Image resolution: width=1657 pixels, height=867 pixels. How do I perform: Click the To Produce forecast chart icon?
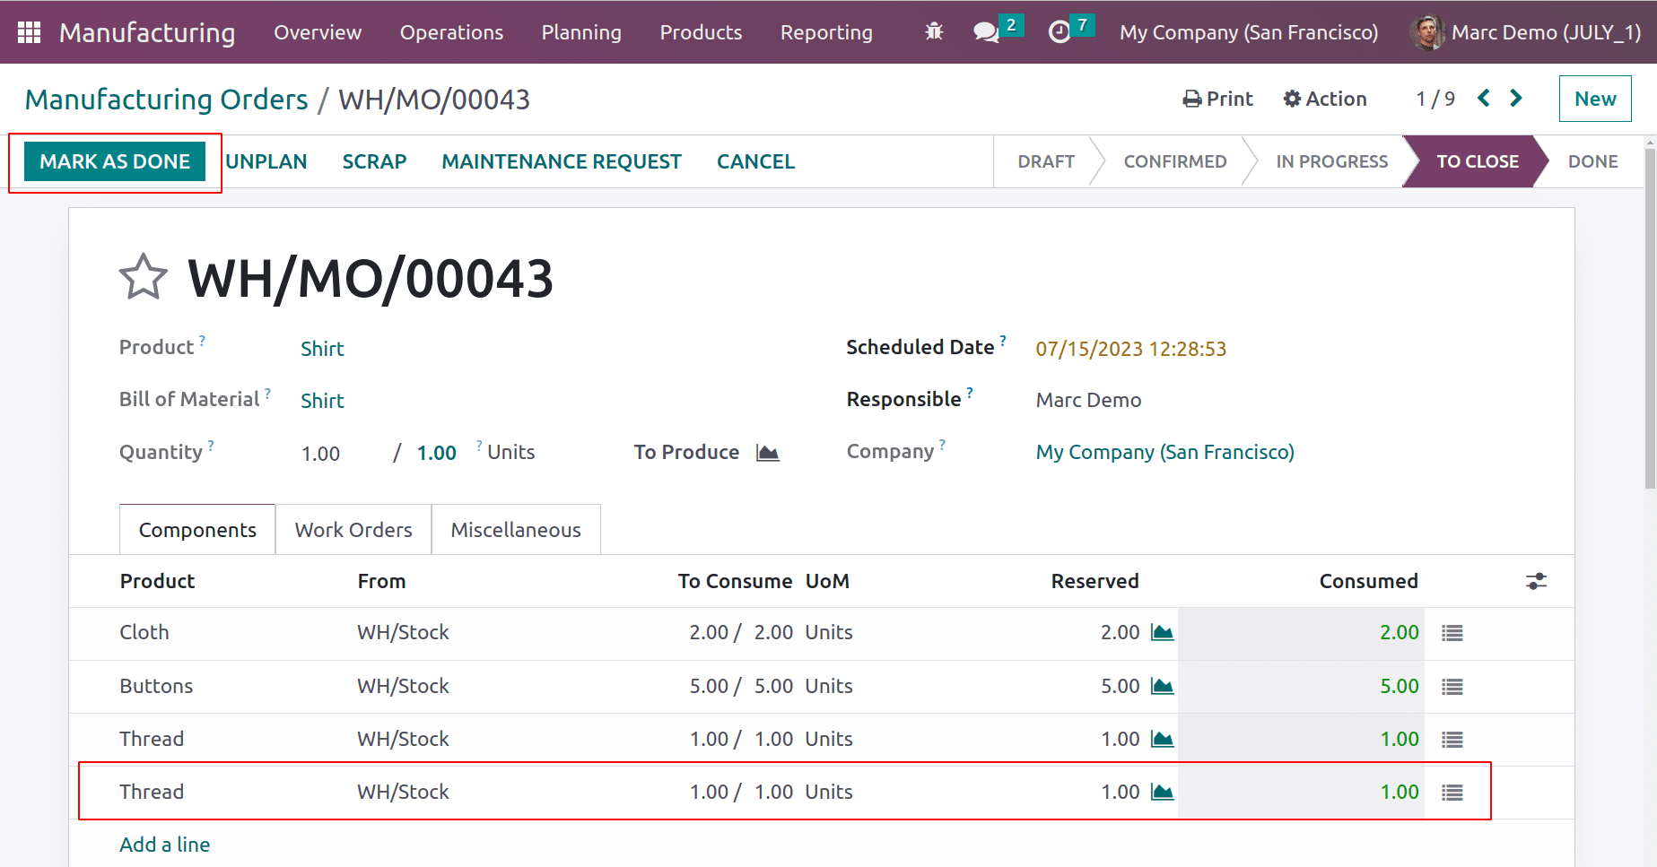768,453
